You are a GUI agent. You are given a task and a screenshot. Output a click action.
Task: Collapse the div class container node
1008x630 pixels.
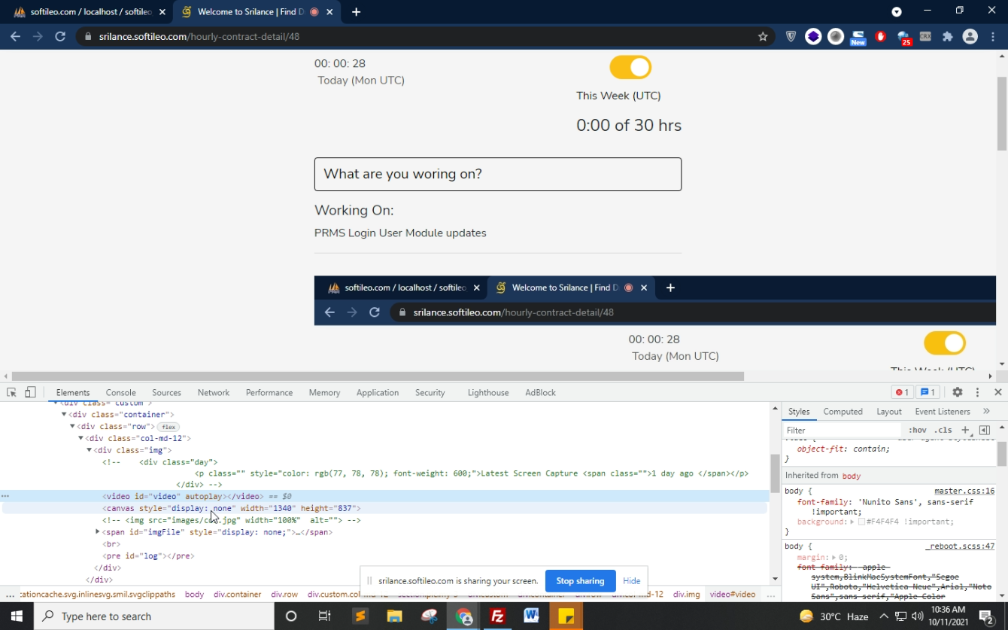[x=64, y=415]
